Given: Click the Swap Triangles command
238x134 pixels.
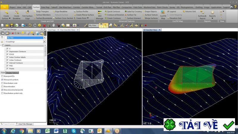Looking at the screenshot, I should [x=42, y=11].
